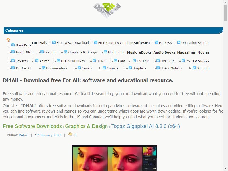This screenshot has width=228, height=171.
Task: Open the Sitemap link
Action: (203, 68)
